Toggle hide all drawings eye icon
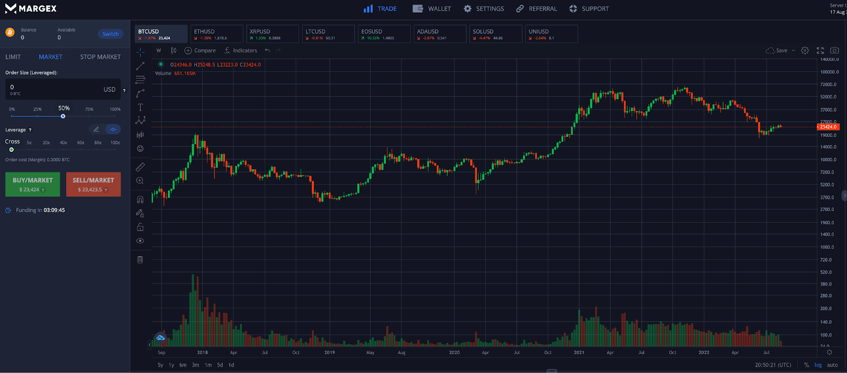The image size is (847, 373). (x=140, y=241)
